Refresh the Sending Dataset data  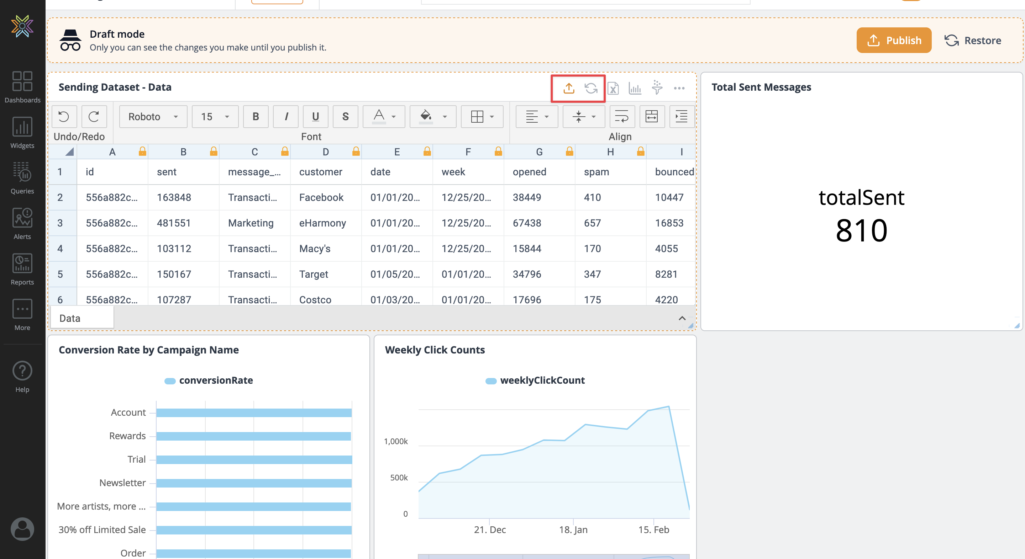coord(592,88)
